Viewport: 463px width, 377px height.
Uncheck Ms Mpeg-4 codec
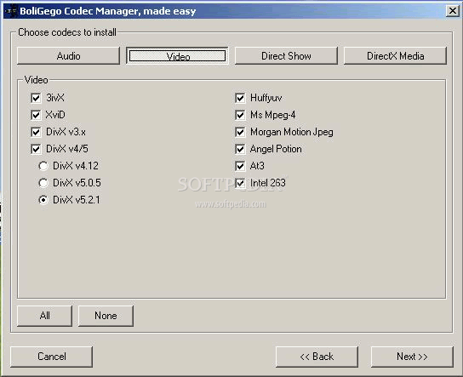[x=240, y=115]
